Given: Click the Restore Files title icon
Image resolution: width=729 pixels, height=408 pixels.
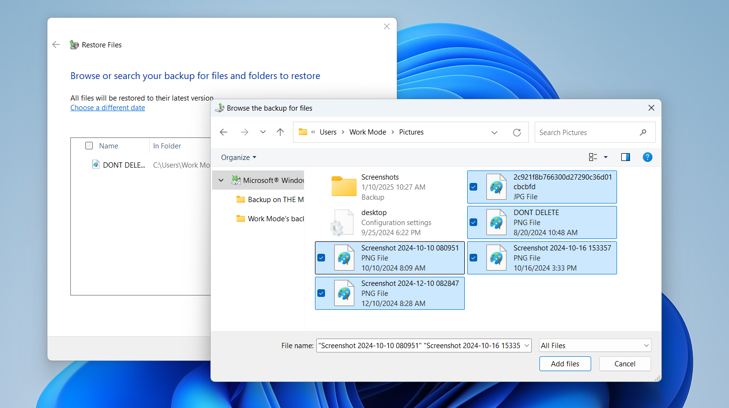Looking at the screenshot, I should coord(74,45).
